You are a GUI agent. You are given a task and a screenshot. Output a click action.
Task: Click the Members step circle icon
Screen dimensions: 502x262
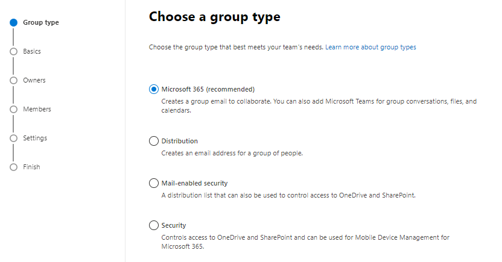click(13, 109)
